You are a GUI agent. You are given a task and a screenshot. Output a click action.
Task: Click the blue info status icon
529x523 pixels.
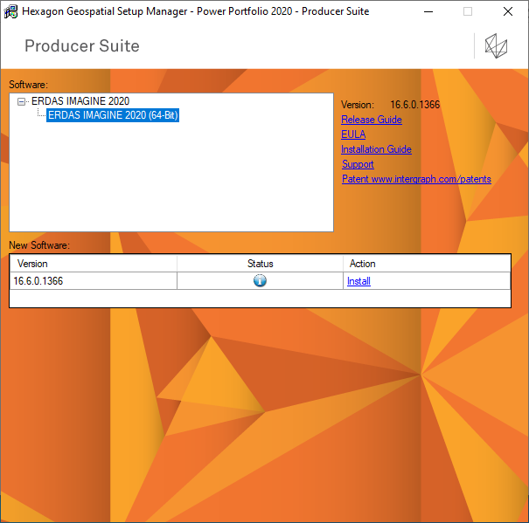click(x=260, y=280)
